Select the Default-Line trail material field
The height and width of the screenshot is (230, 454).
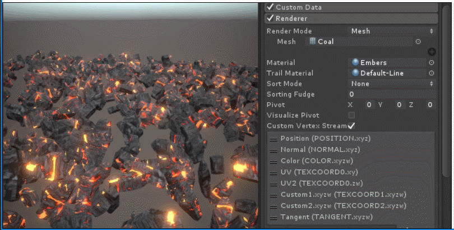click(x=387, y=73)
